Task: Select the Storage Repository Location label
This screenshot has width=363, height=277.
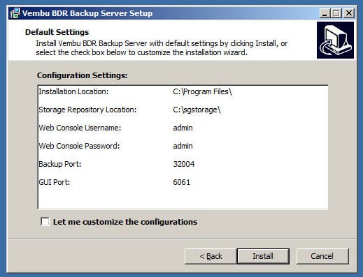Action: point(87,110)
